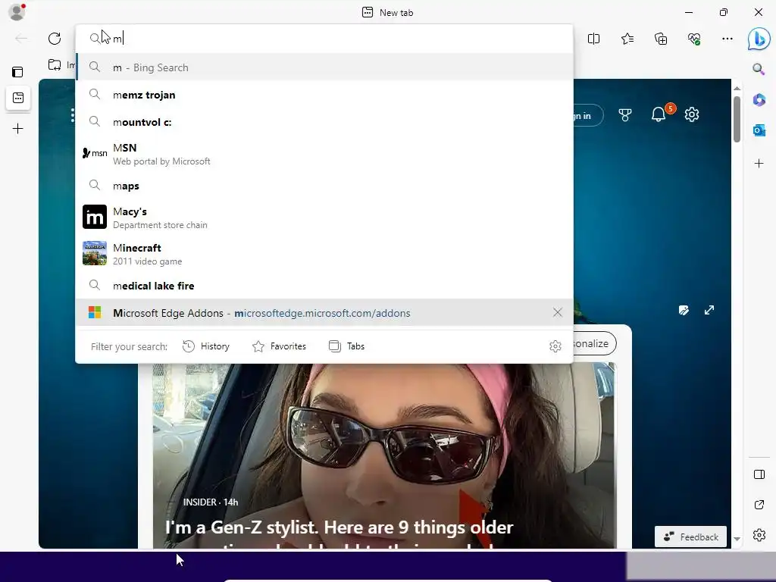776x582 pixels.
Task: Add a new tab with plus icon
Action: click(18, 129)
